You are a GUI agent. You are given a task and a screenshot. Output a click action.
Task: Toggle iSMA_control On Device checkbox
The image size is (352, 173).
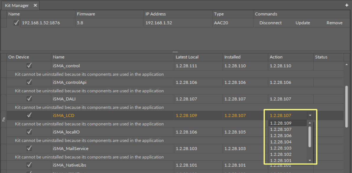[29, 66]
